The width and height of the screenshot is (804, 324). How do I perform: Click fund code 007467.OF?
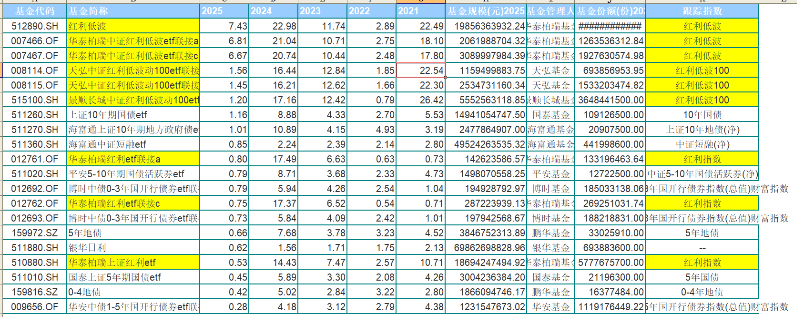(34, 56)
